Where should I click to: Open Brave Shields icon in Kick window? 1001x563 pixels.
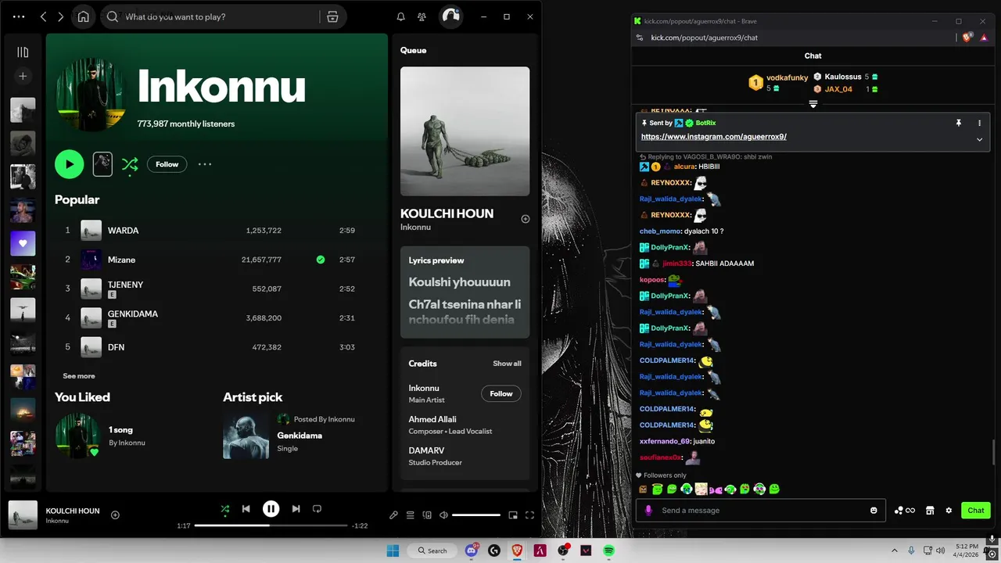point(967,38)
